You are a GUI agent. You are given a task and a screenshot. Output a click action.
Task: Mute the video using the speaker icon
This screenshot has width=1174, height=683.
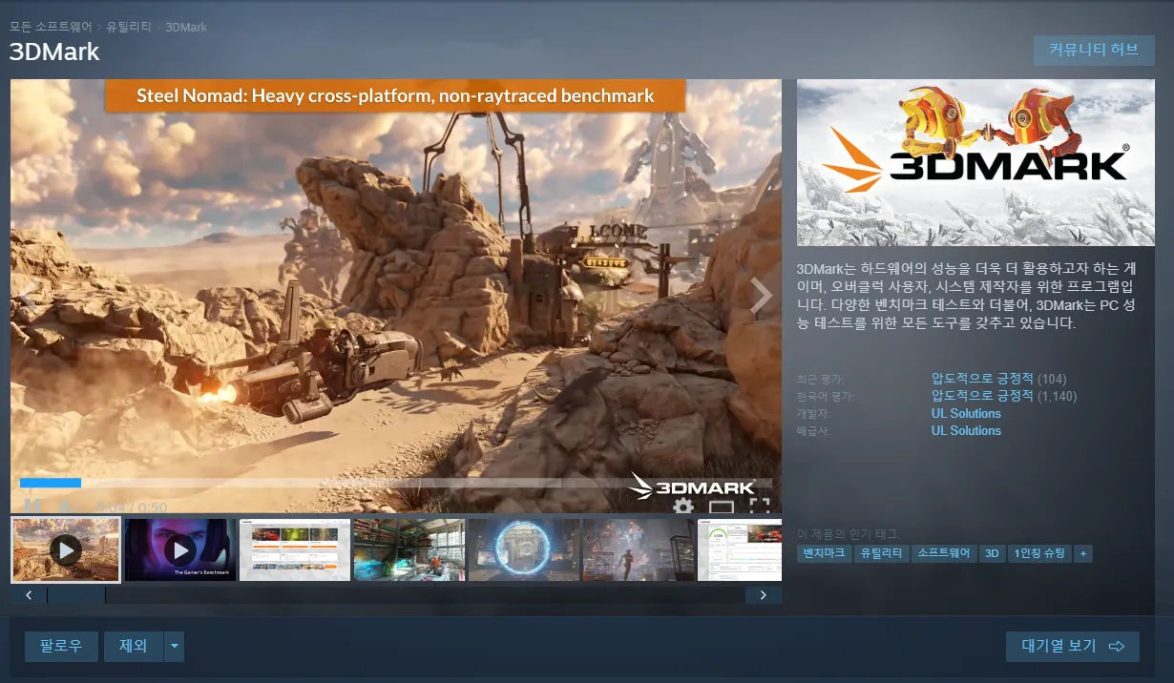[x=65, y=507]
